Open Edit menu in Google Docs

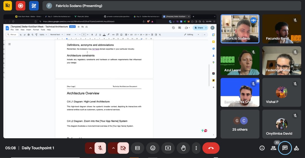click(x=17, y=30)
